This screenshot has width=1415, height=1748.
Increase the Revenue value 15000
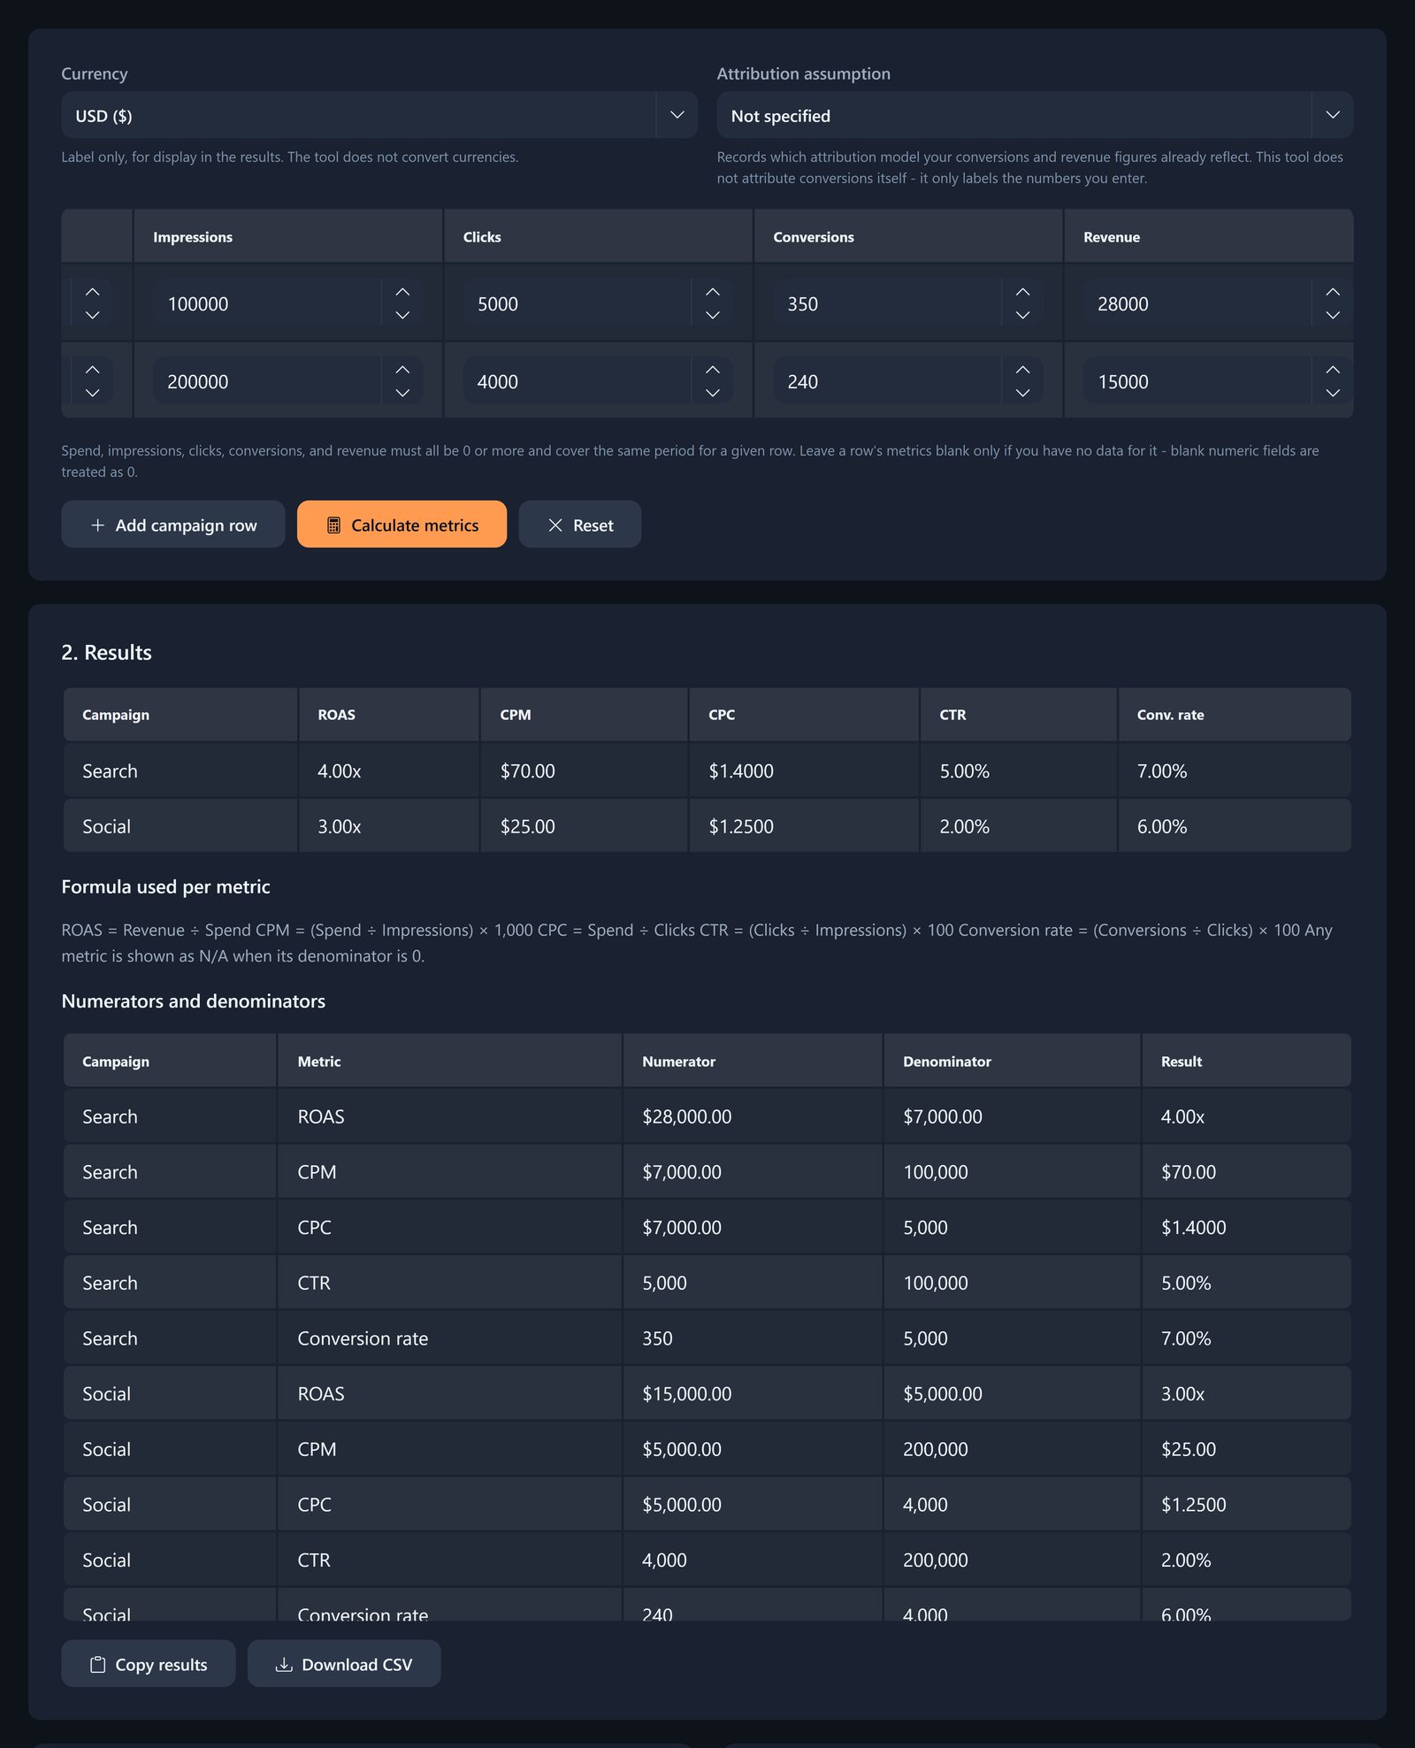[1333, 370]
